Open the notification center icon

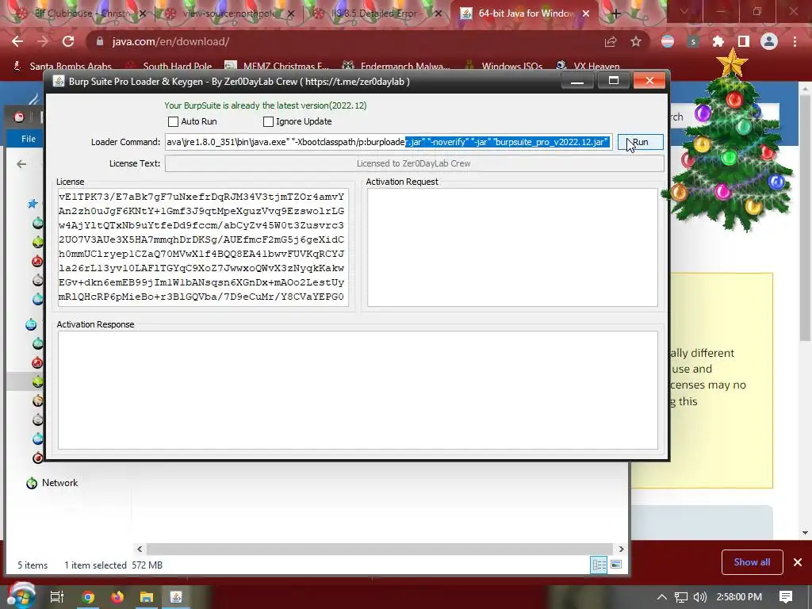(x=786, y=597)
